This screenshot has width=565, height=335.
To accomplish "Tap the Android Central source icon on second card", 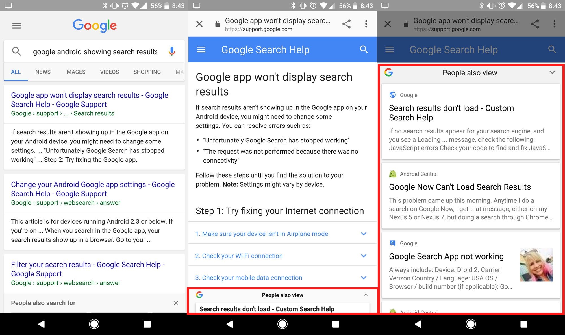I will (393, 174).
